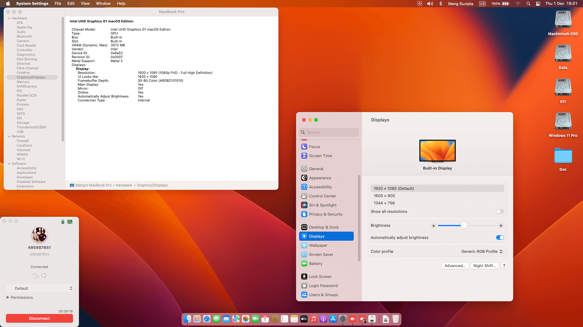
Task: Select Memory in the hardware list
Action: 23,82
